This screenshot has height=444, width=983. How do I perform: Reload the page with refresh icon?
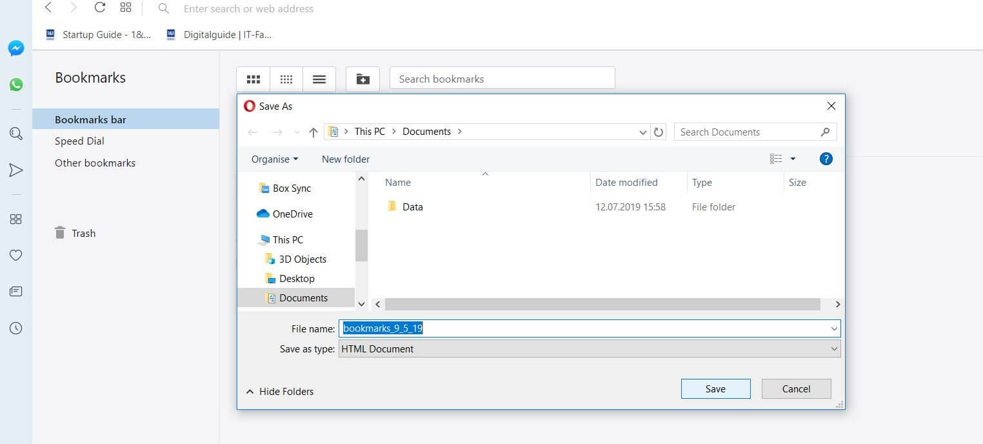pyautogui.click(x=99, y=8)
